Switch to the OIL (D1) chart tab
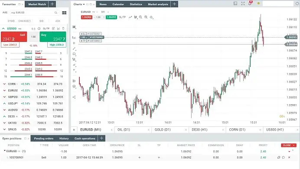The image size is (300, 169). (124, 130)
